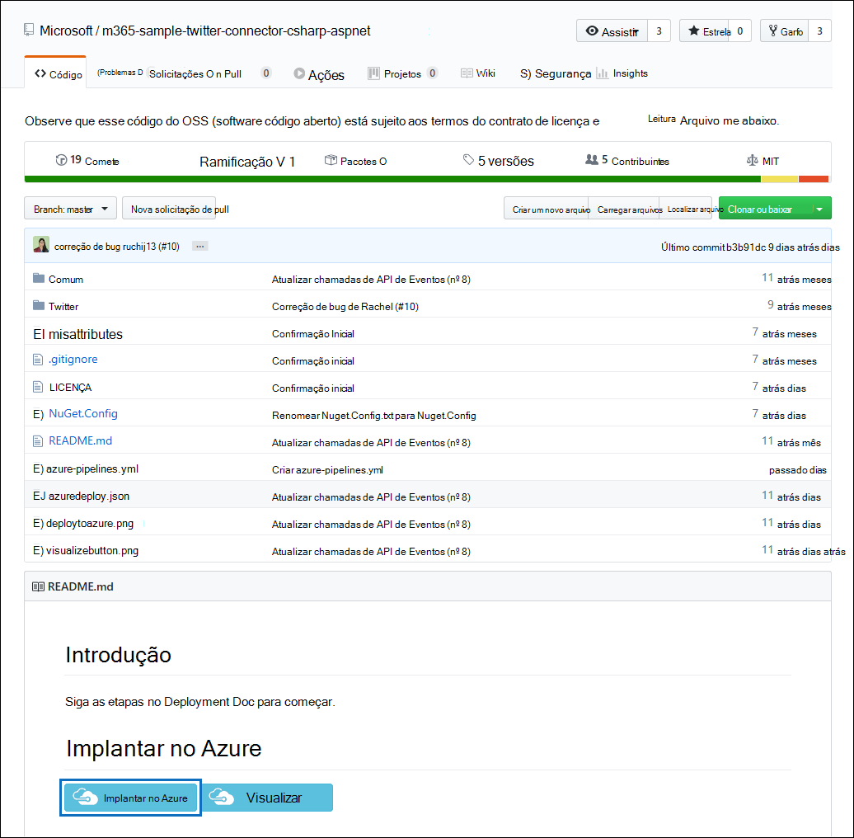This screenshot has height=838, width=854.
Task: Open the Wiki tab
Action: [477, 73]
